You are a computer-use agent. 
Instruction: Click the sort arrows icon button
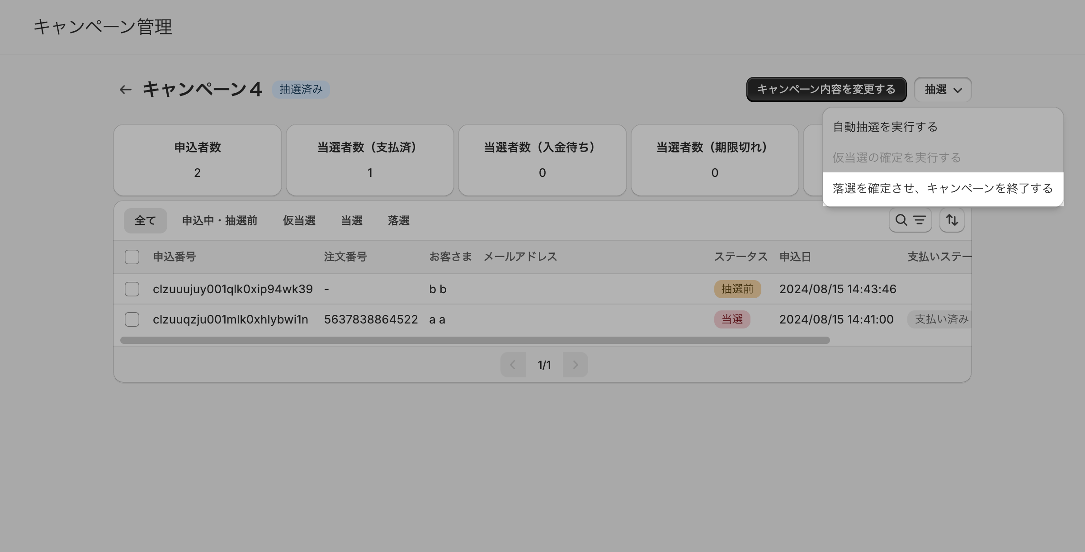(x=952, y=220)
